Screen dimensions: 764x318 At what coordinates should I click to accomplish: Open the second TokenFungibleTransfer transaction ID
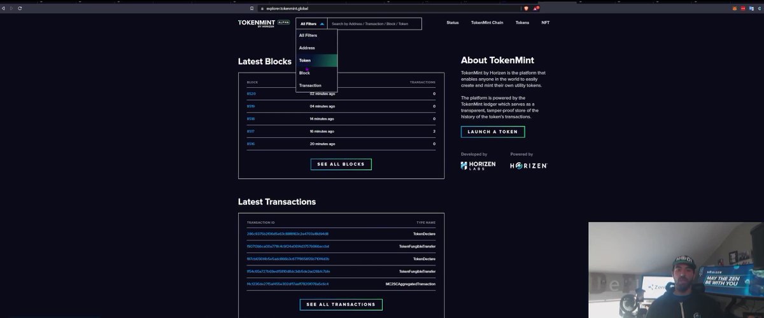288,271
